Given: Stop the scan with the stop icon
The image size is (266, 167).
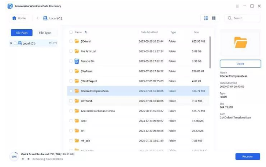Looking at the screenshot, I should pyautogui.click(x=29, y=159).
